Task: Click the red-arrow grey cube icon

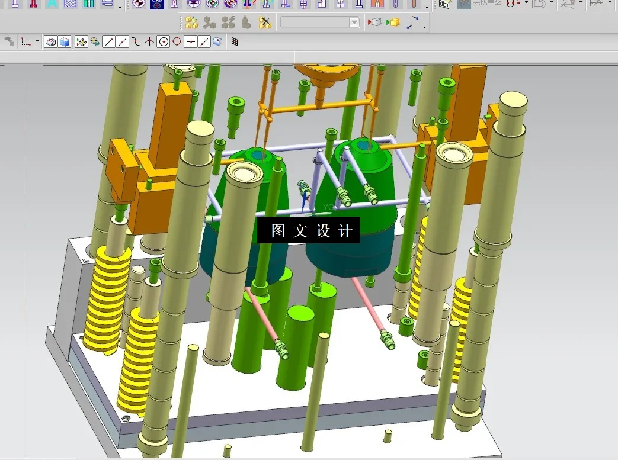Action: point(374,22)
